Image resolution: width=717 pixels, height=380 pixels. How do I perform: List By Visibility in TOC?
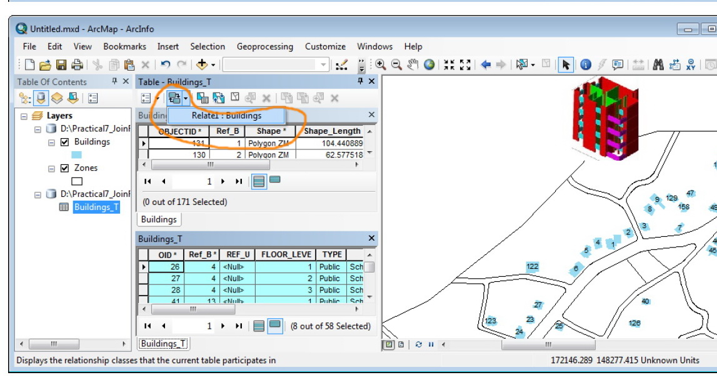57,98
